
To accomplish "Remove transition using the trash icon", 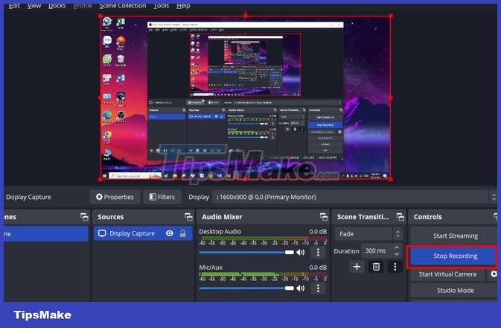I will 376,266.
